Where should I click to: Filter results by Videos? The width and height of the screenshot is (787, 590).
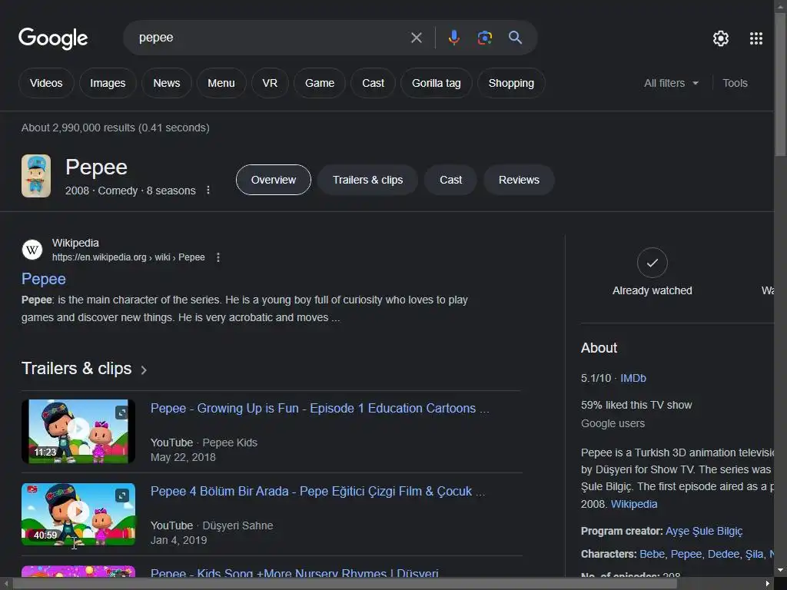46,83
